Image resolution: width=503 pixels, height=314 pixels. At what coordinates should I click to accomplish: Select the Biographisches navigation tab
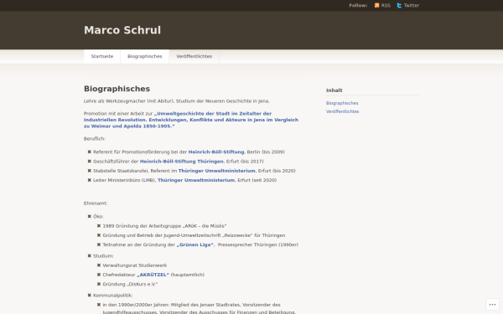145,56
